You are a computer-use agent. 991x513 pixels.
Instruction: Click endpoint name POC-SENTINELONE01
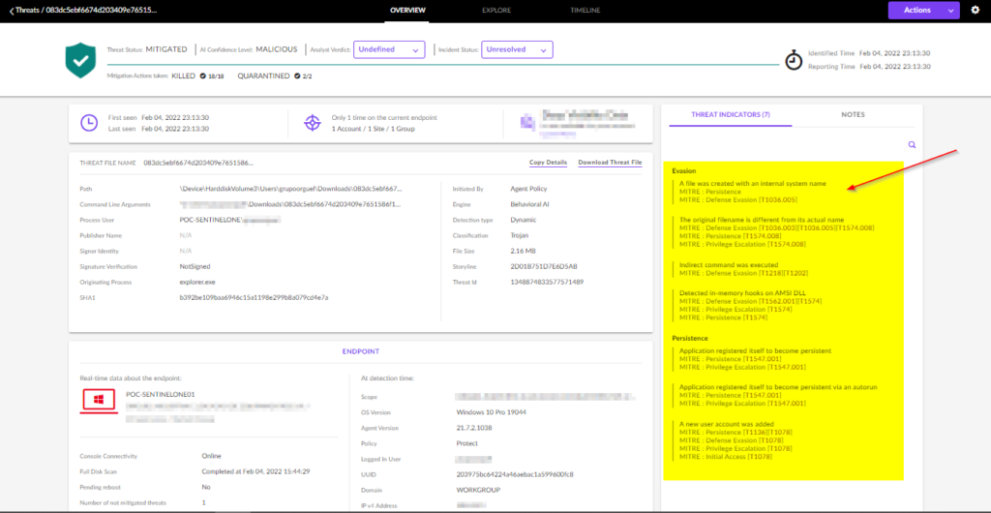pyautogui.click(x=161, y=394)
